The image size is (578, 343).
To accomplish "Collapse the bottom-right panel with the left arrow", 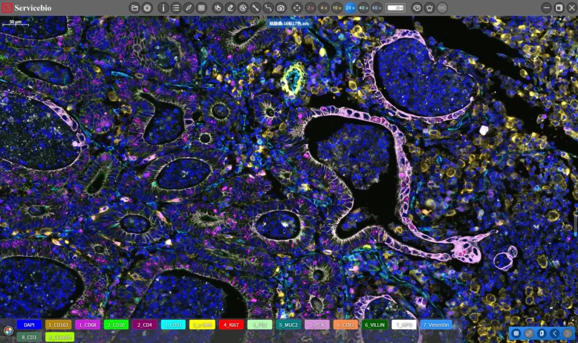I will 555,333.
